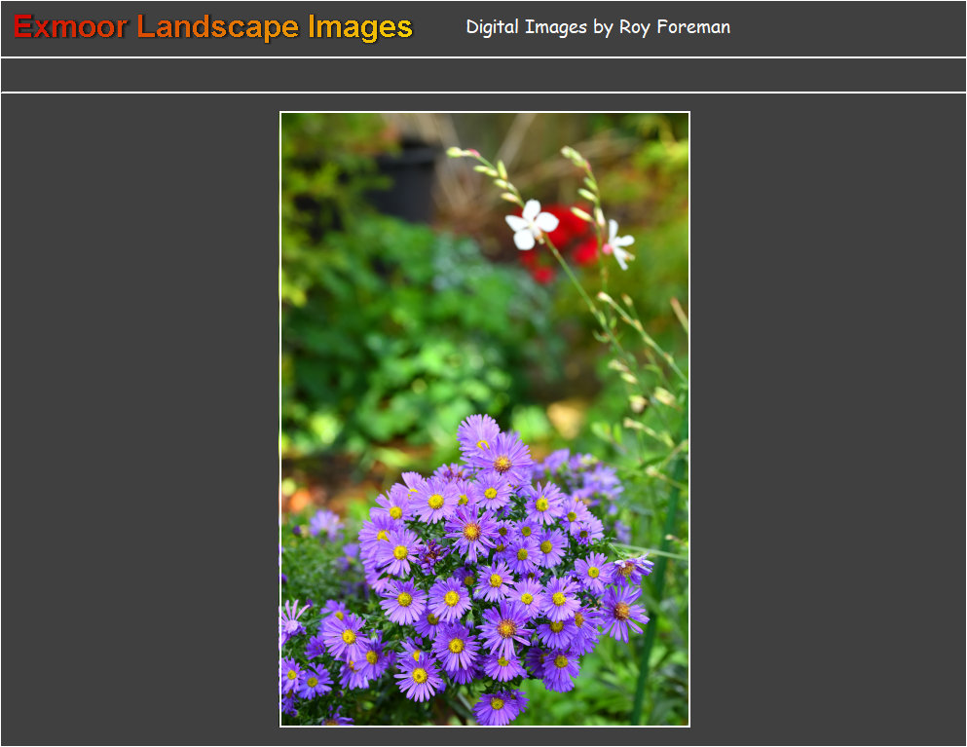Click the word 'Exmoor' in the heading
Image resolution: width=967 pixels, height=747 pixels.
70,27
